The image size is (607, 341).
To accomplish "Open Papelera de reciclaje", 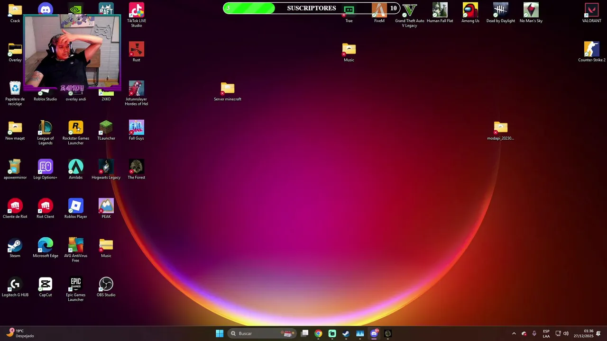I will tap(15, 93).
